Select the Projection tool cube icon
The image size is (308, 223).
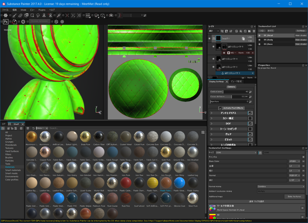pyautogui.click(x=26, y=15)
